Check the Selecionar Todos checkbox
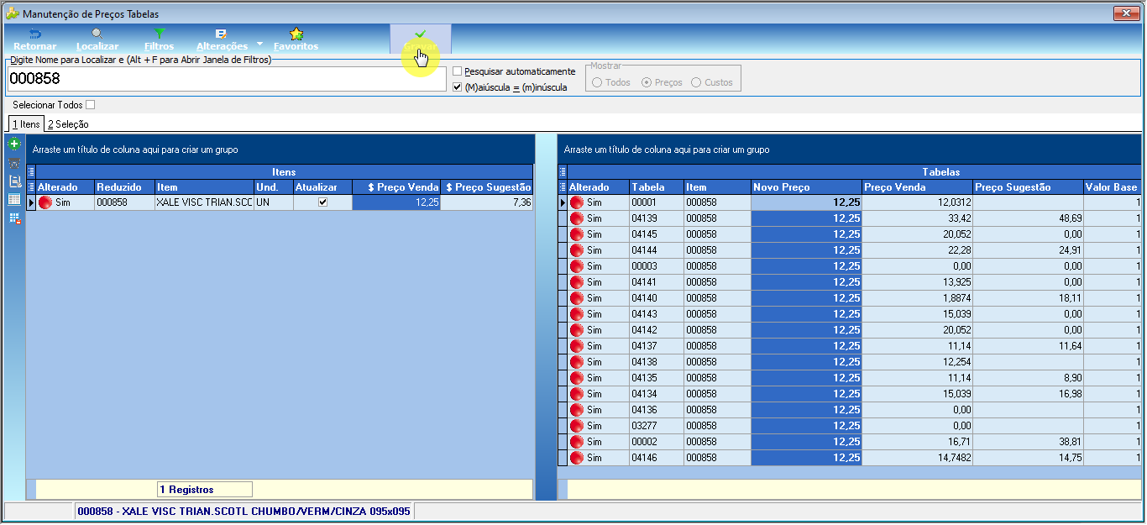Viewport: 1147px width, 525px height. 91,105
